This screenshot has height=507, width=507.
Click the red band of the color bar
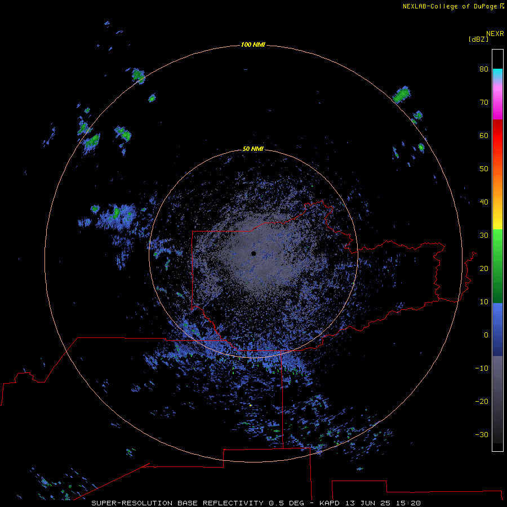(x=497, y=136)
